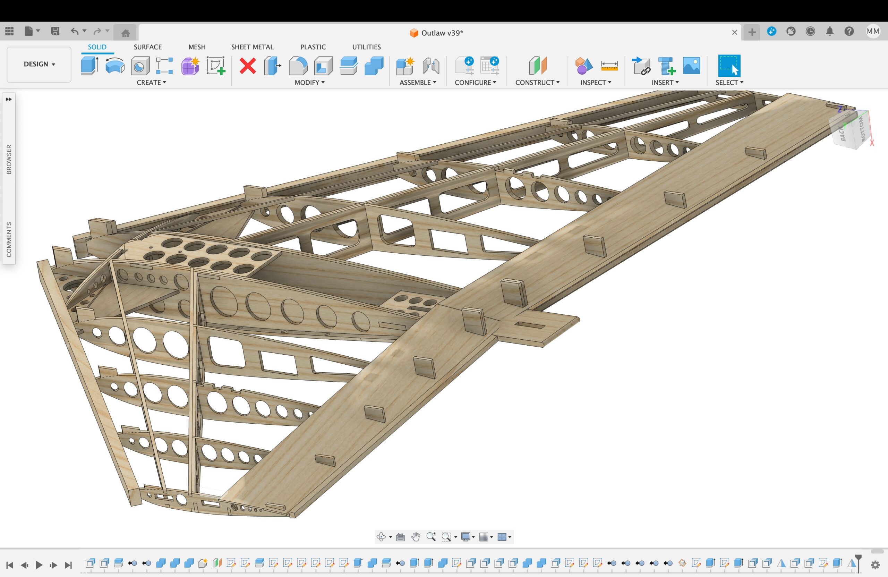
Task: Open grid and snaps settings in navigation bar
Action: click(x=486, y=537)
